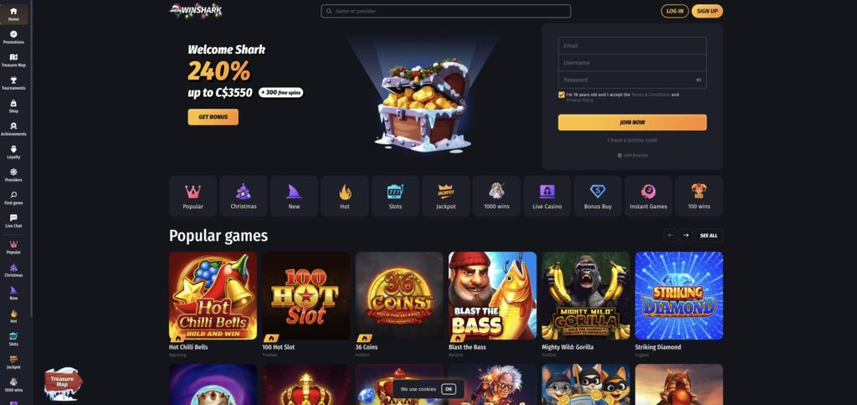Open Live Chat from the sidebar
857x405 pixels.
13,221
